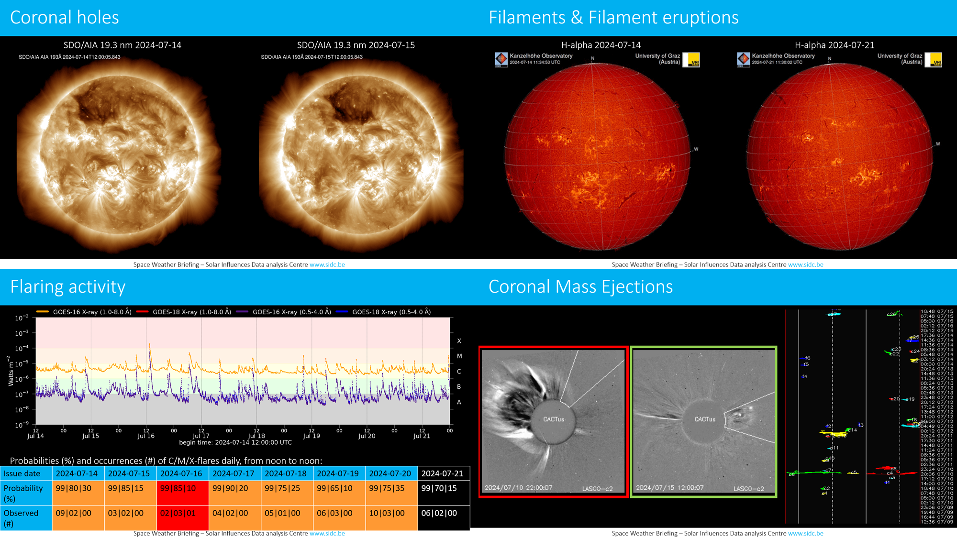
Task: Click the red GOES-18 1.0-8.0 Å legend marker
Action: pos(142,312)
